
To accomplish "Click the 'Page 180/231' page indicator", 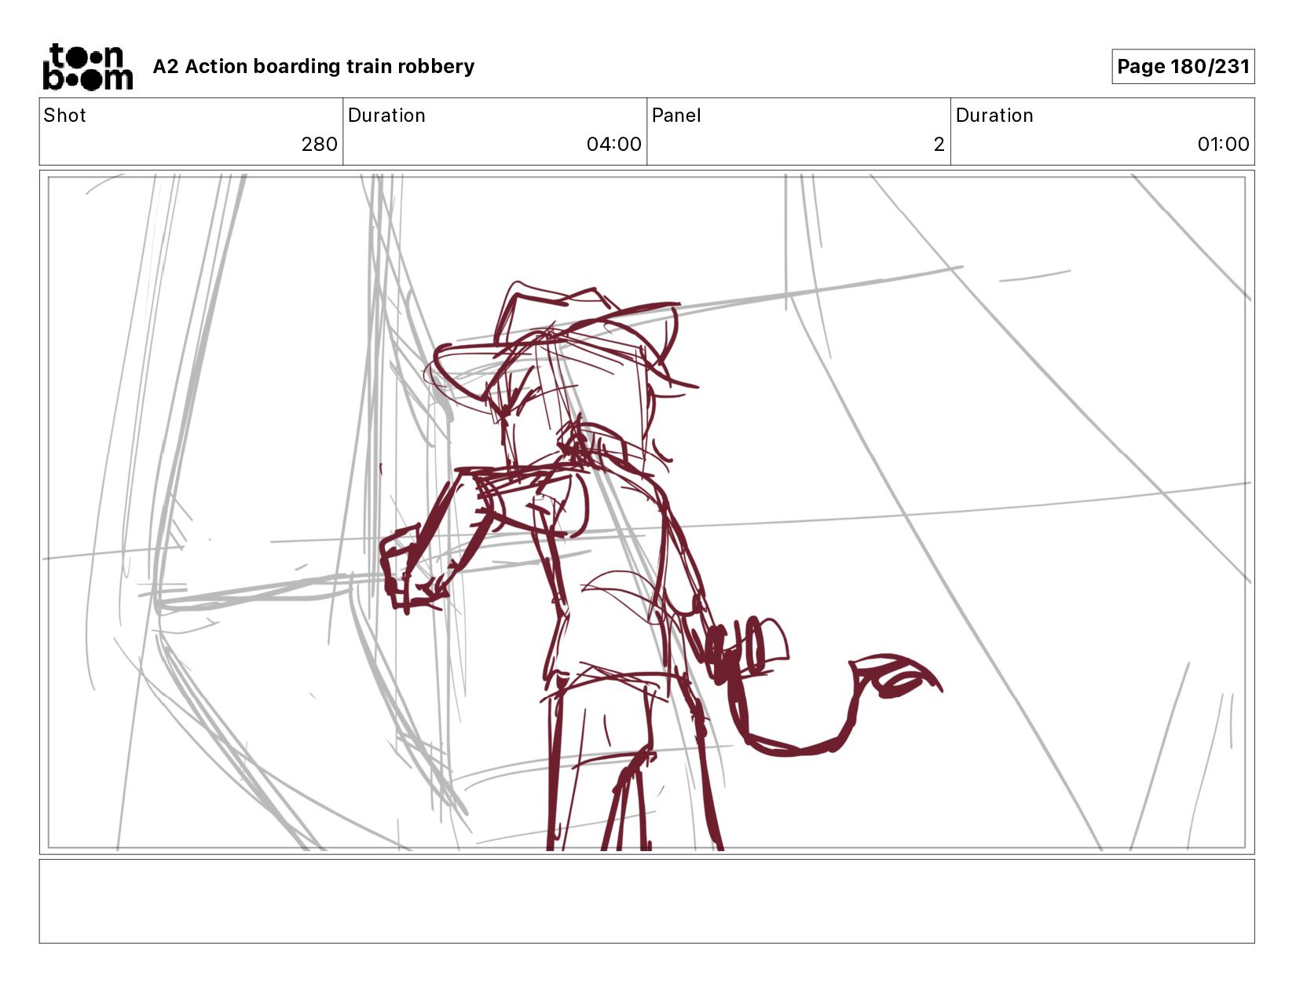I will [1183, 67].
